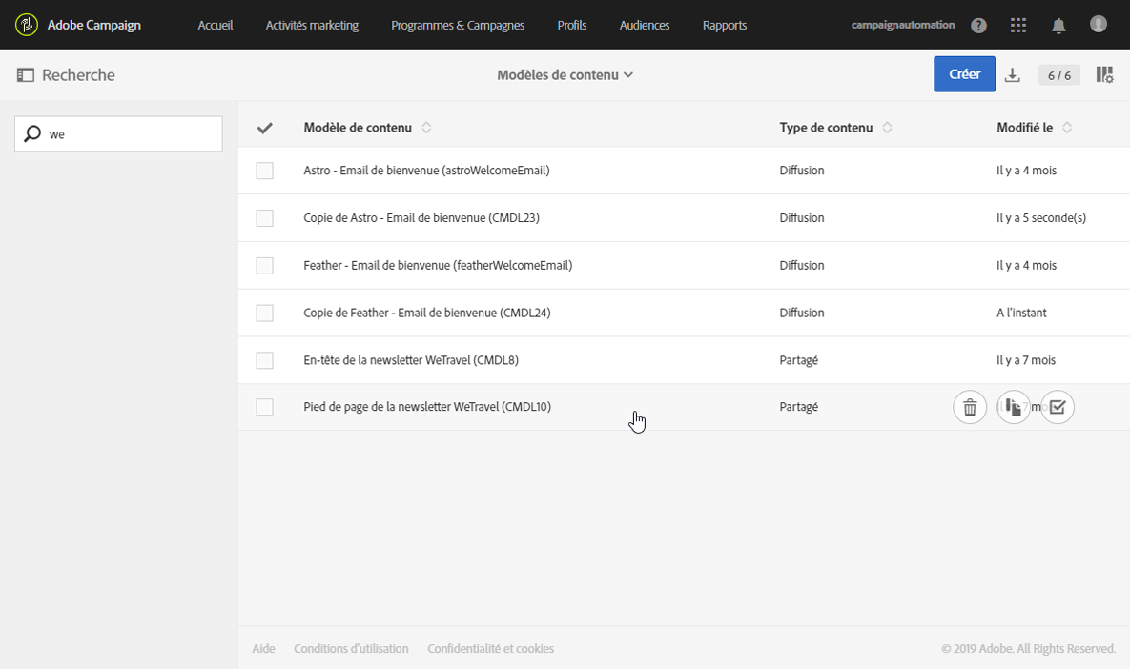Image resolution: width=1130 pixels, height=669 pixels.
Task: Open the help question mark icon
Action: (978, 26)
